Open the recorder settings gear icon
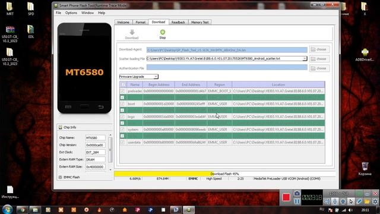Screen dimensions: 380x214 tap(375, 202)
